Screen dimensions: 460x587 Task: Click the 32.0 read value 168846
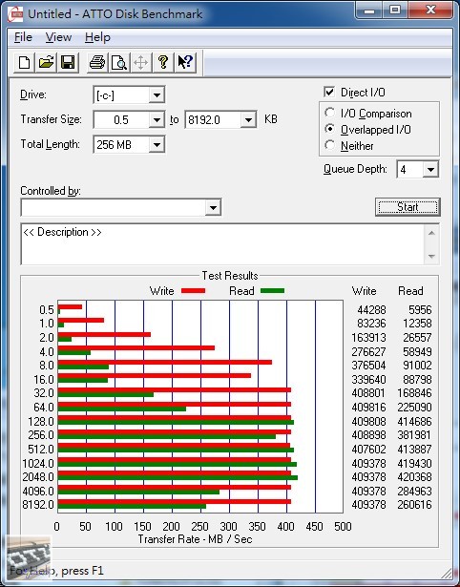(x=414, y=393)
